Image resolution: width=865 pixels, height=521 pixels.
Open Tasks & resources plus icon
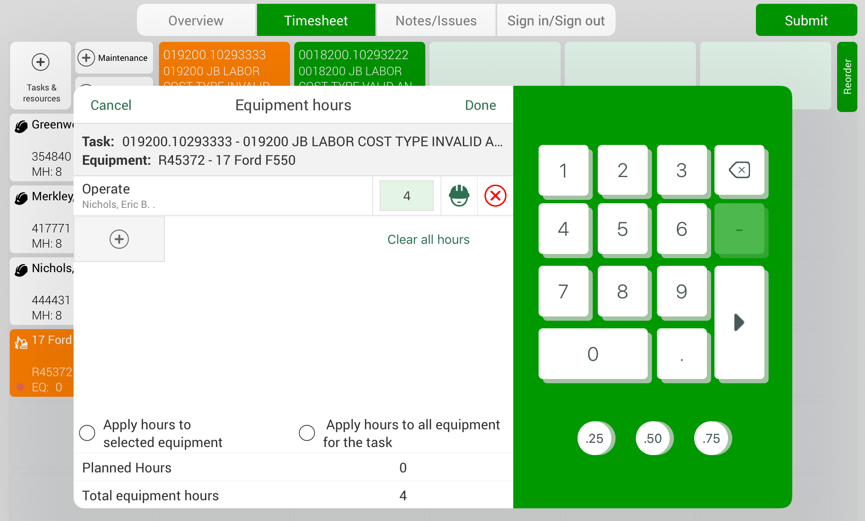41,63
